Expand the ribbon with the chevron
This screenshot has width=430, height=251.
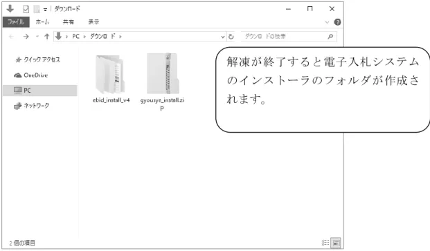click(x=327, y=22)
